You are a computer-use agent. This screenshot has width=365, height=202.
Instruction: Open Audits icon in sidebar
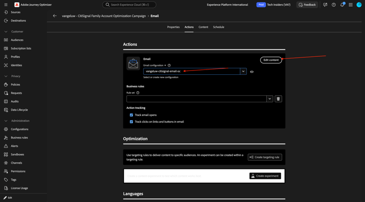pyautogui.click(x=6, y=101)
